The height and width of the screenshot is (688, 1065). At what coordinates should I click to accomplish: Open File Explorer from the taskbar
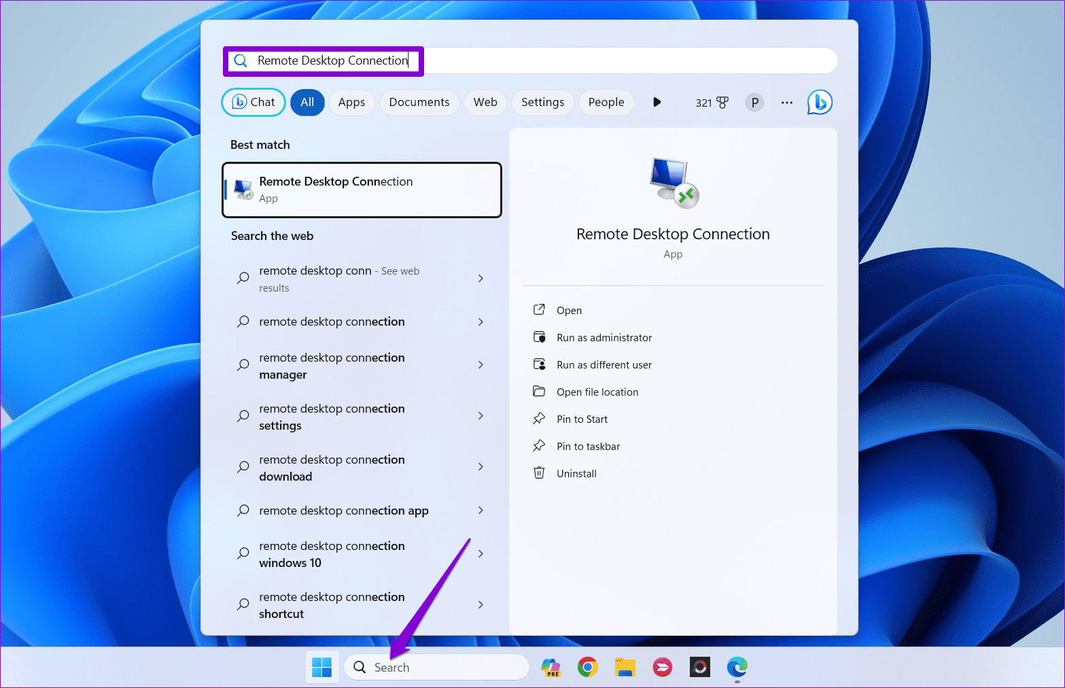625,668
